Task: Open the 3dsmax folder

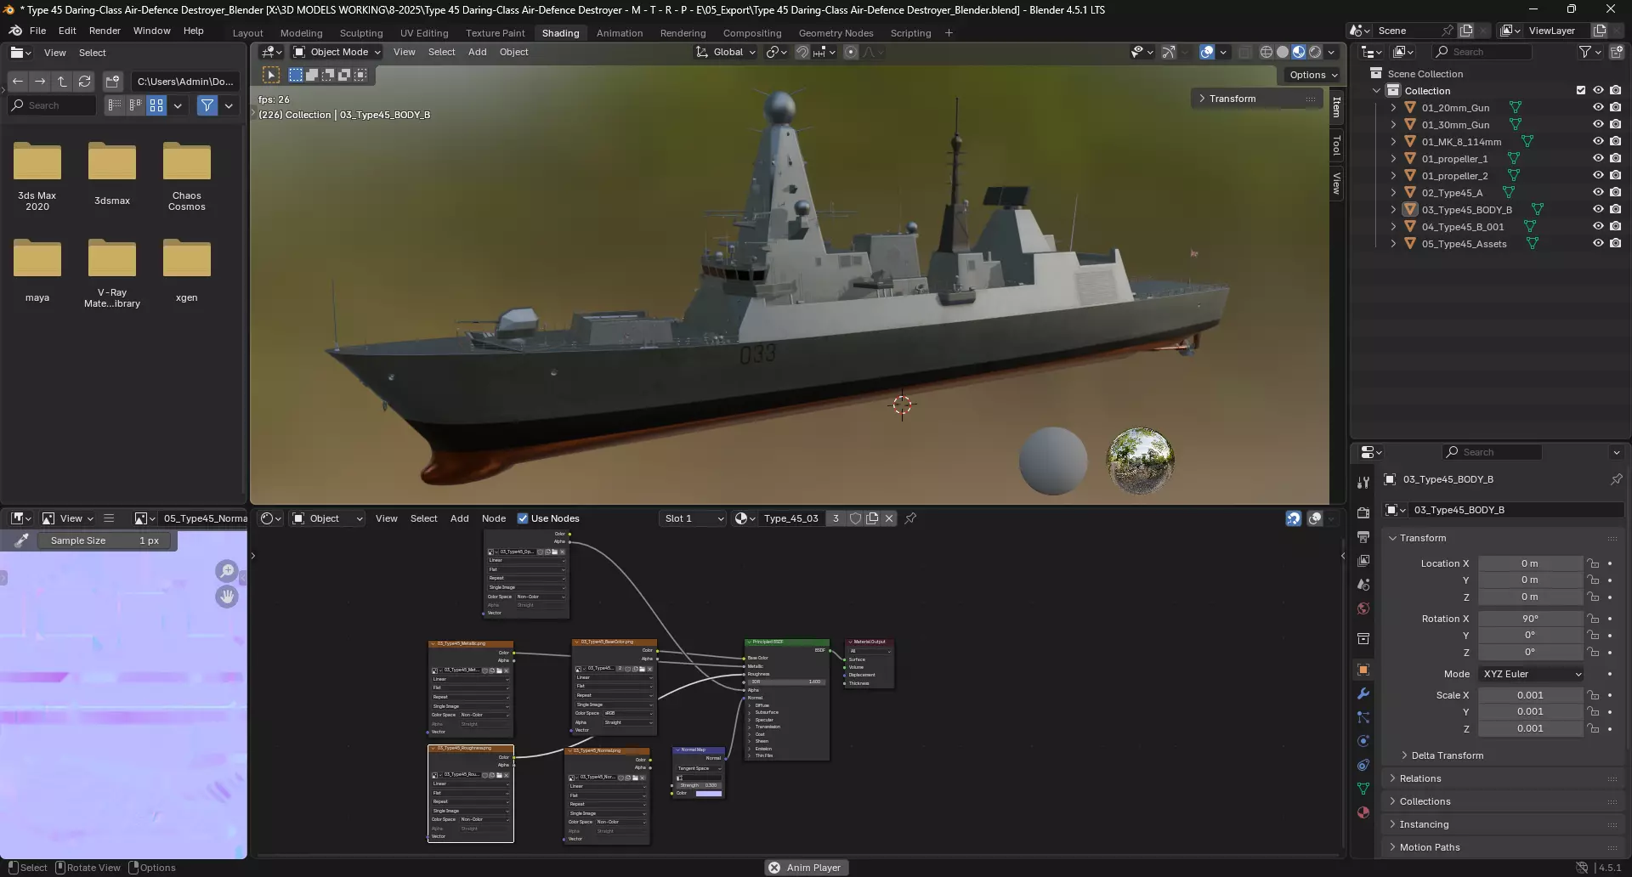Action: pos(112,174)
